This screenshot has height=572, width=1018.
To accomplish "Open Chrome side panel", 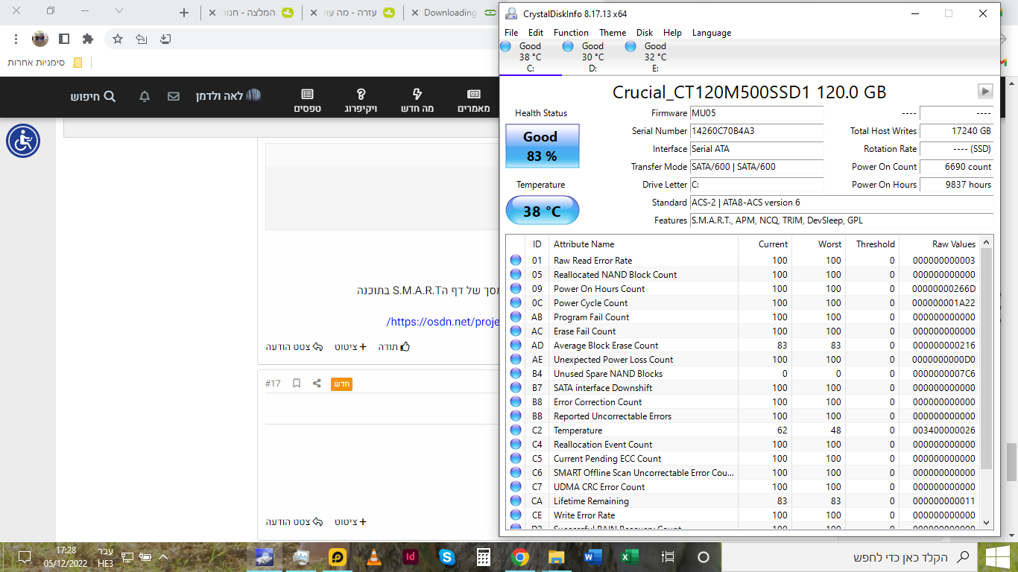I will tap(64, 39).
